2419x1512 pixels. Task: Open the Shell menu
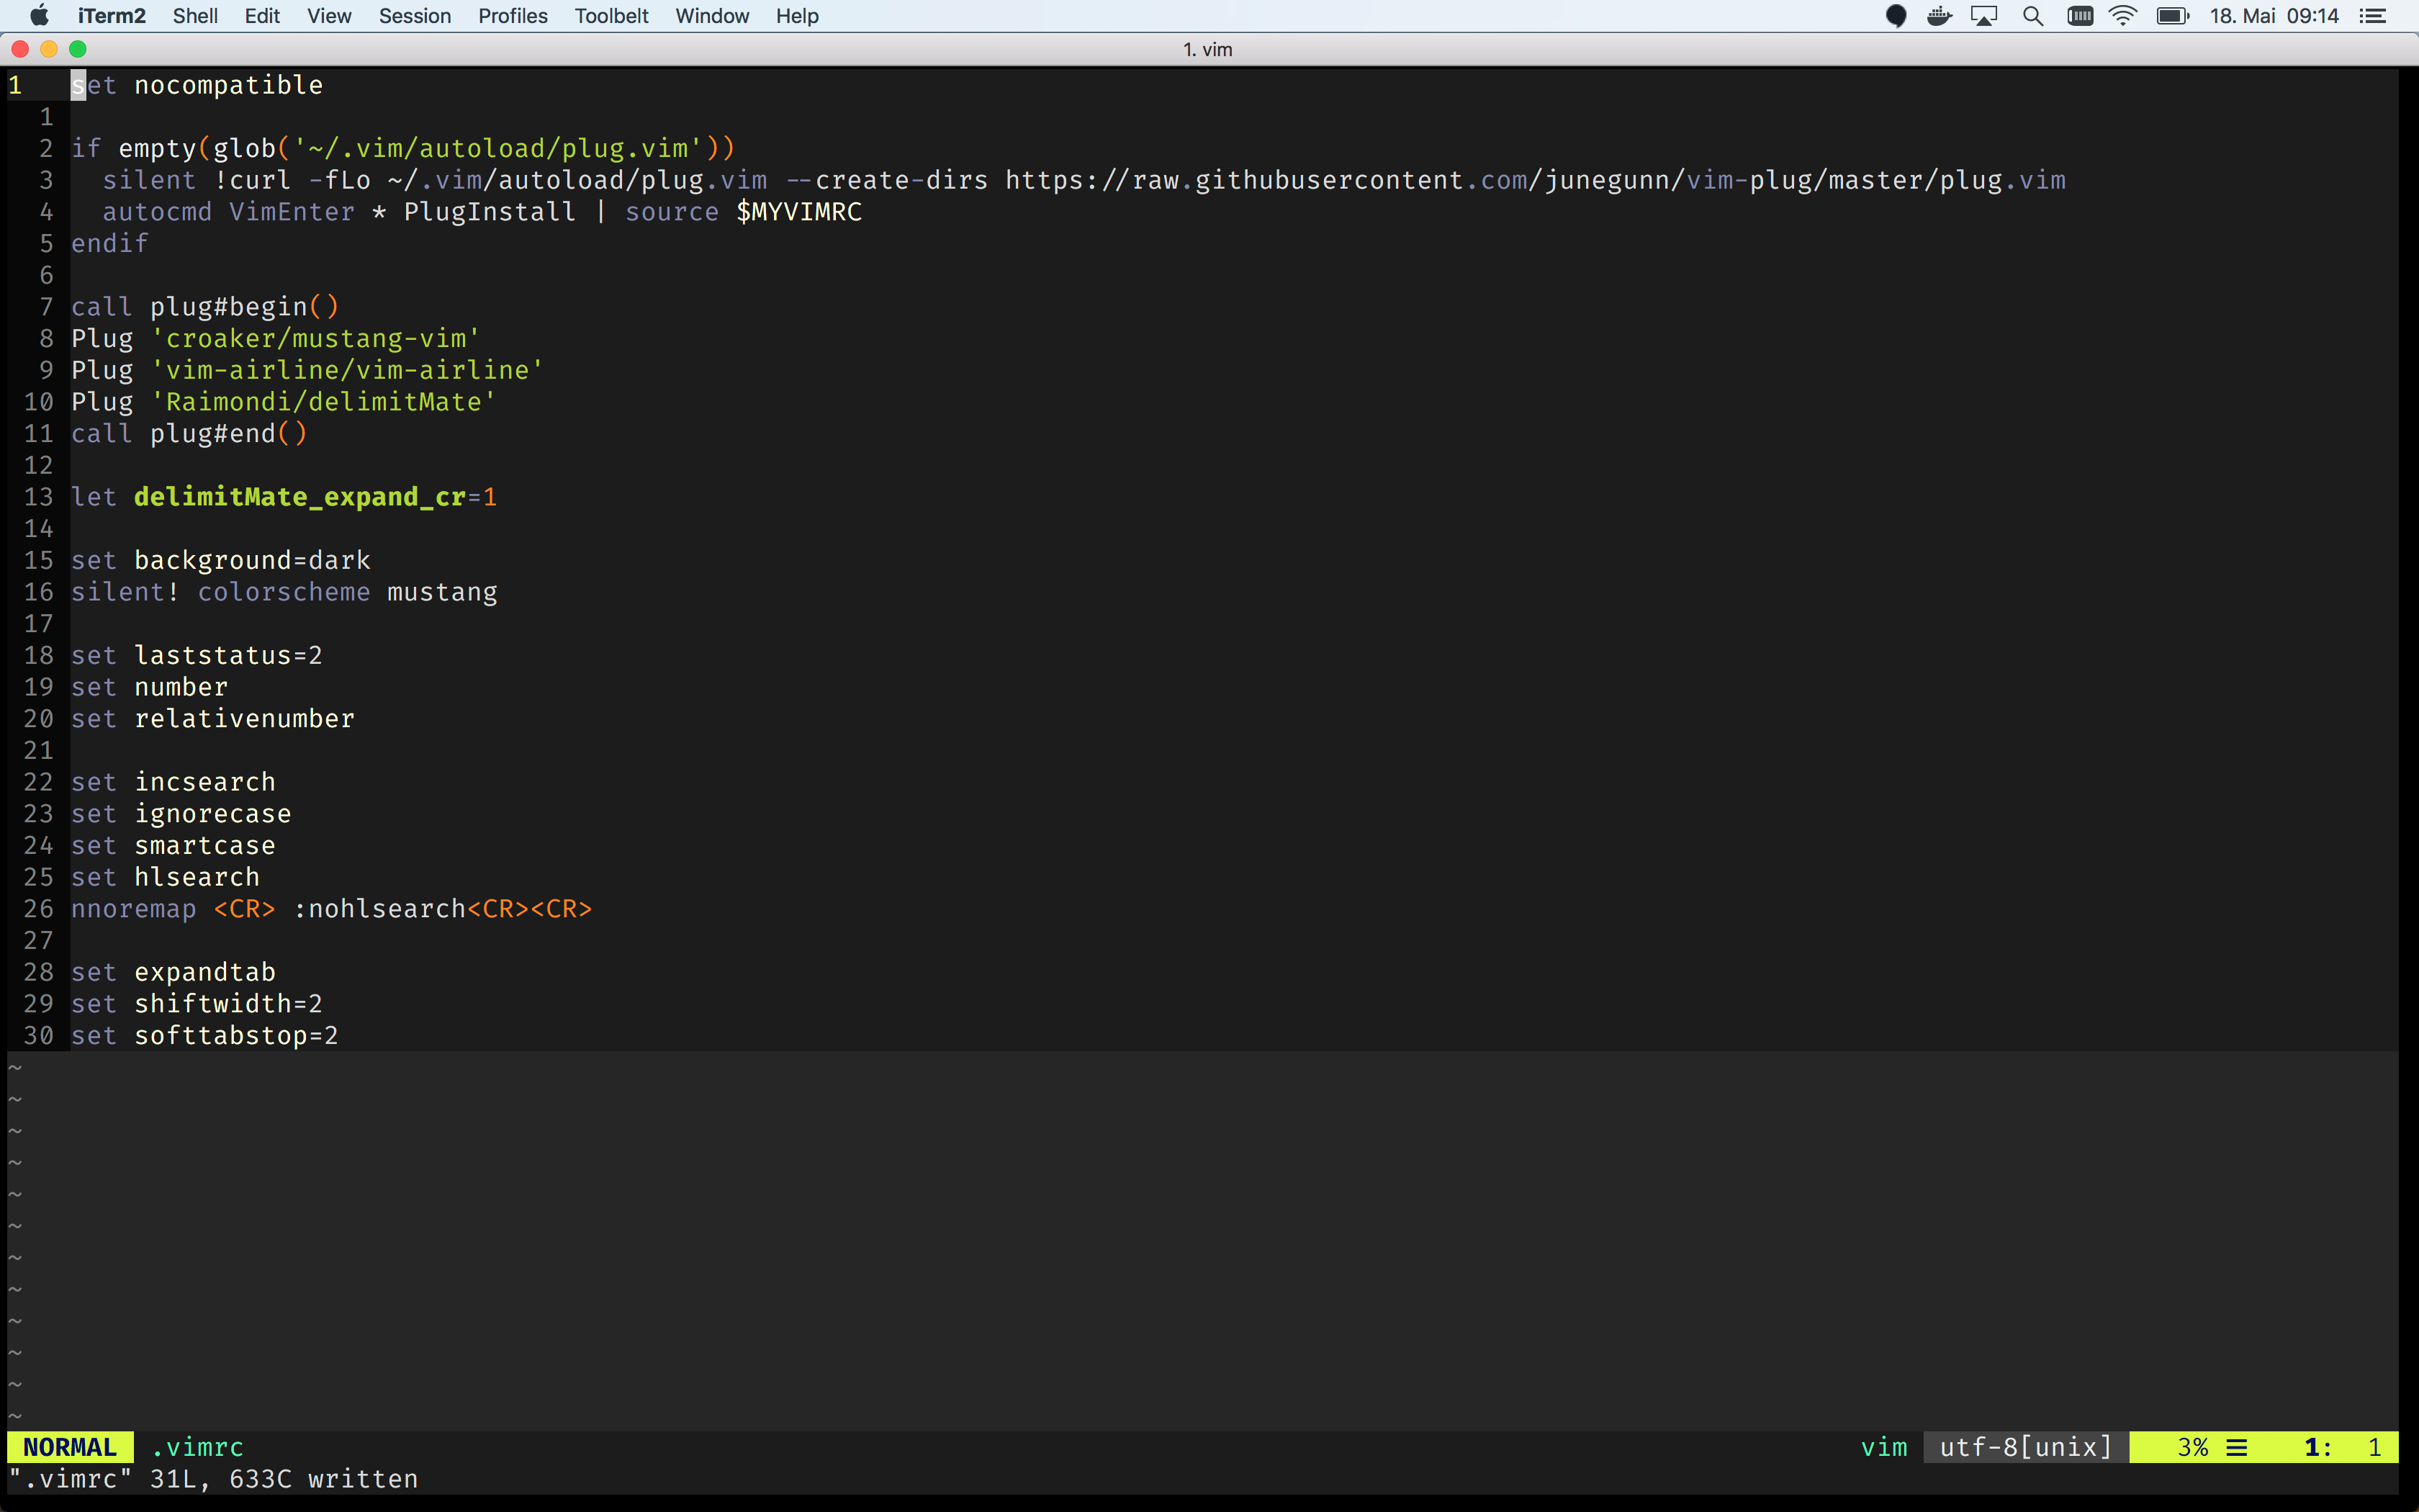(x=195, y=16)
